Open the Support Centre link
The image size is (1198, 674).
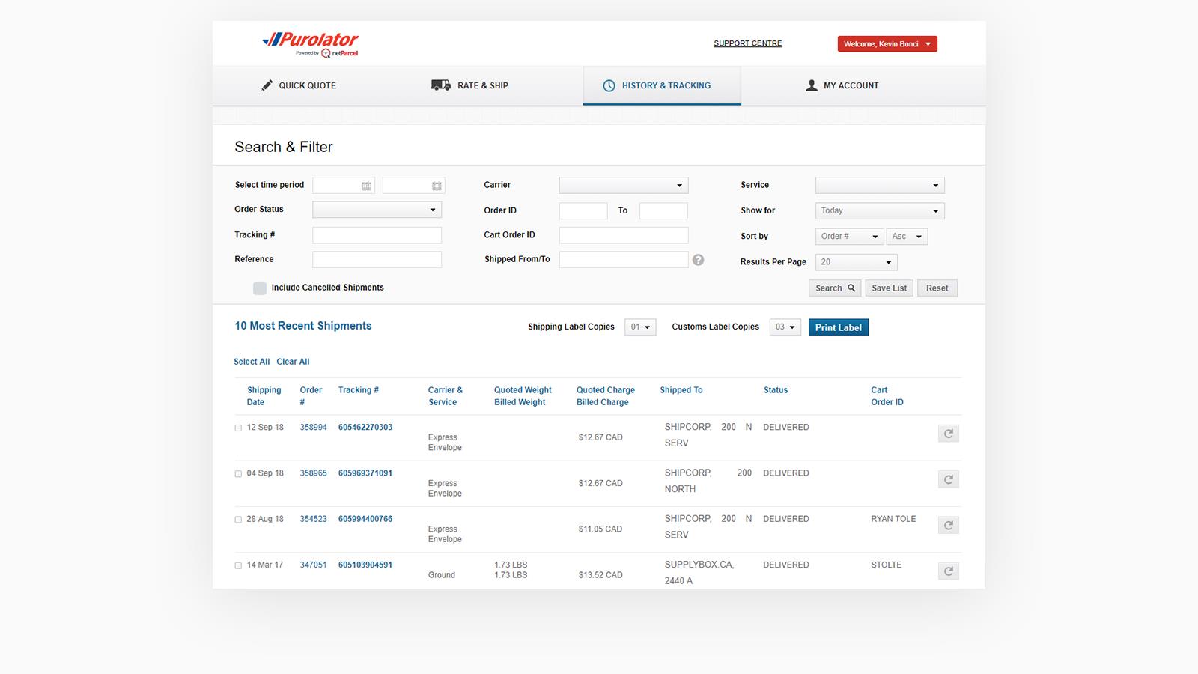coord(747,43)
